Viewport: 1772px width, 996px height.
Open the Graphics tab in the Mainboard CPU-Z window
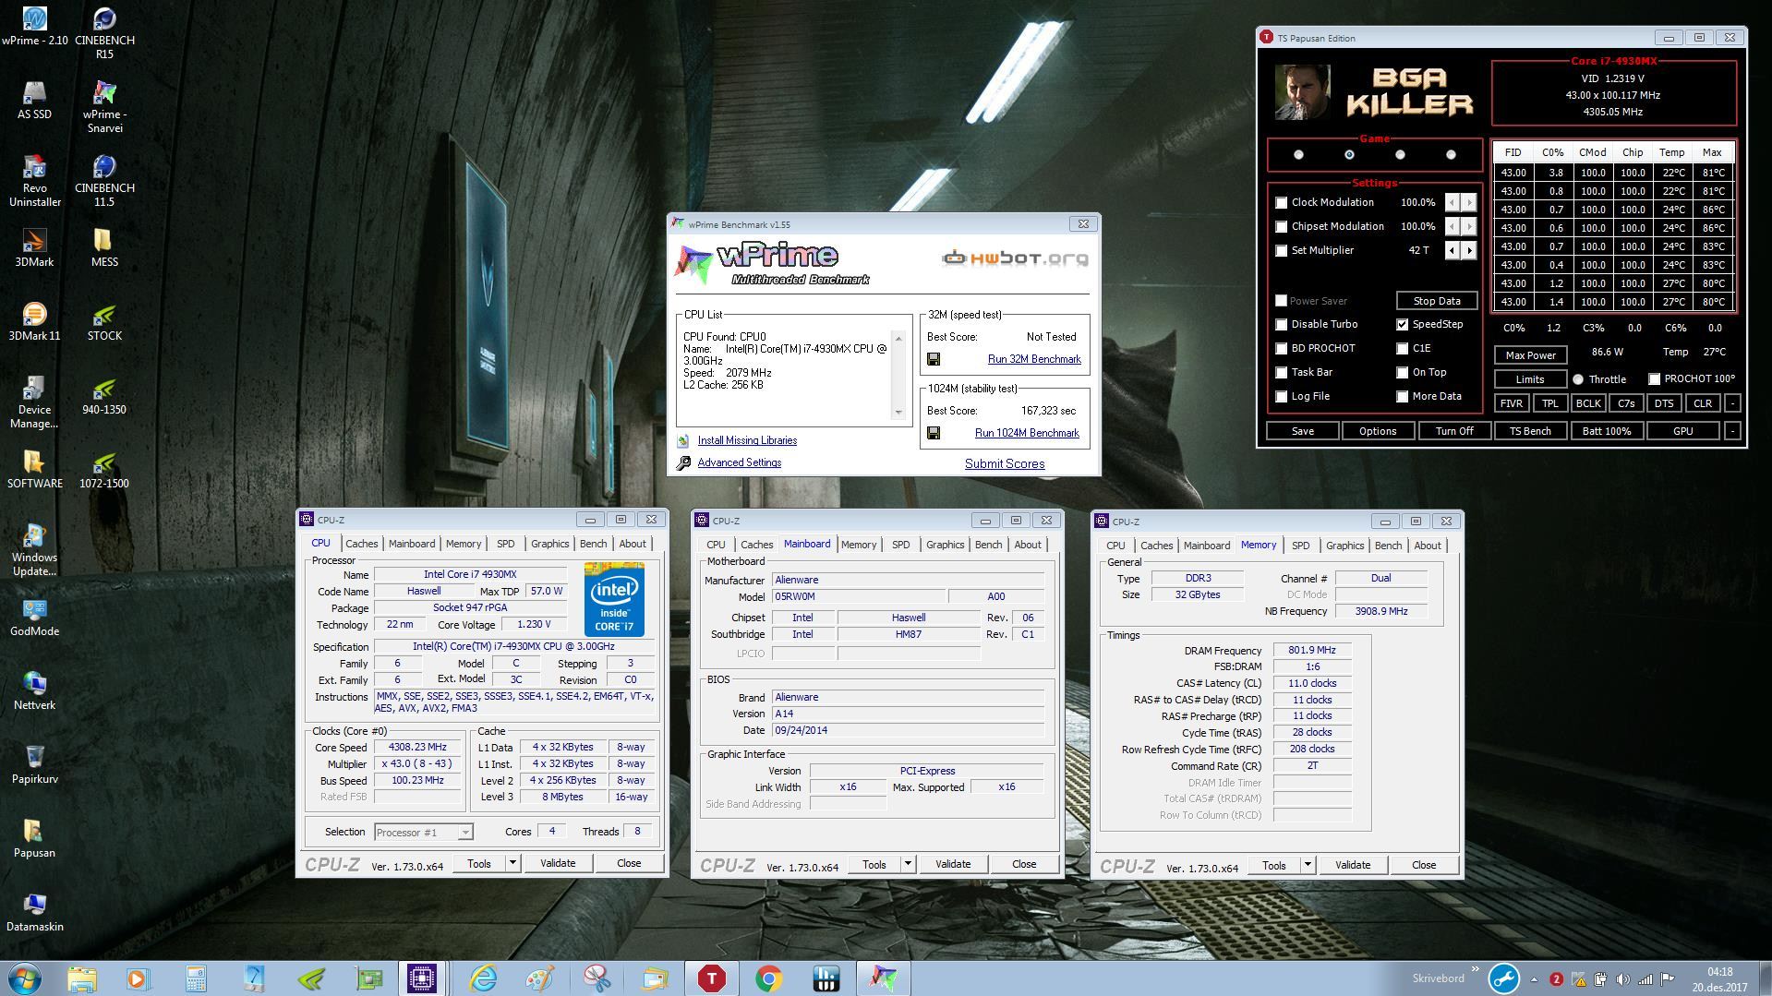[945, 545]
